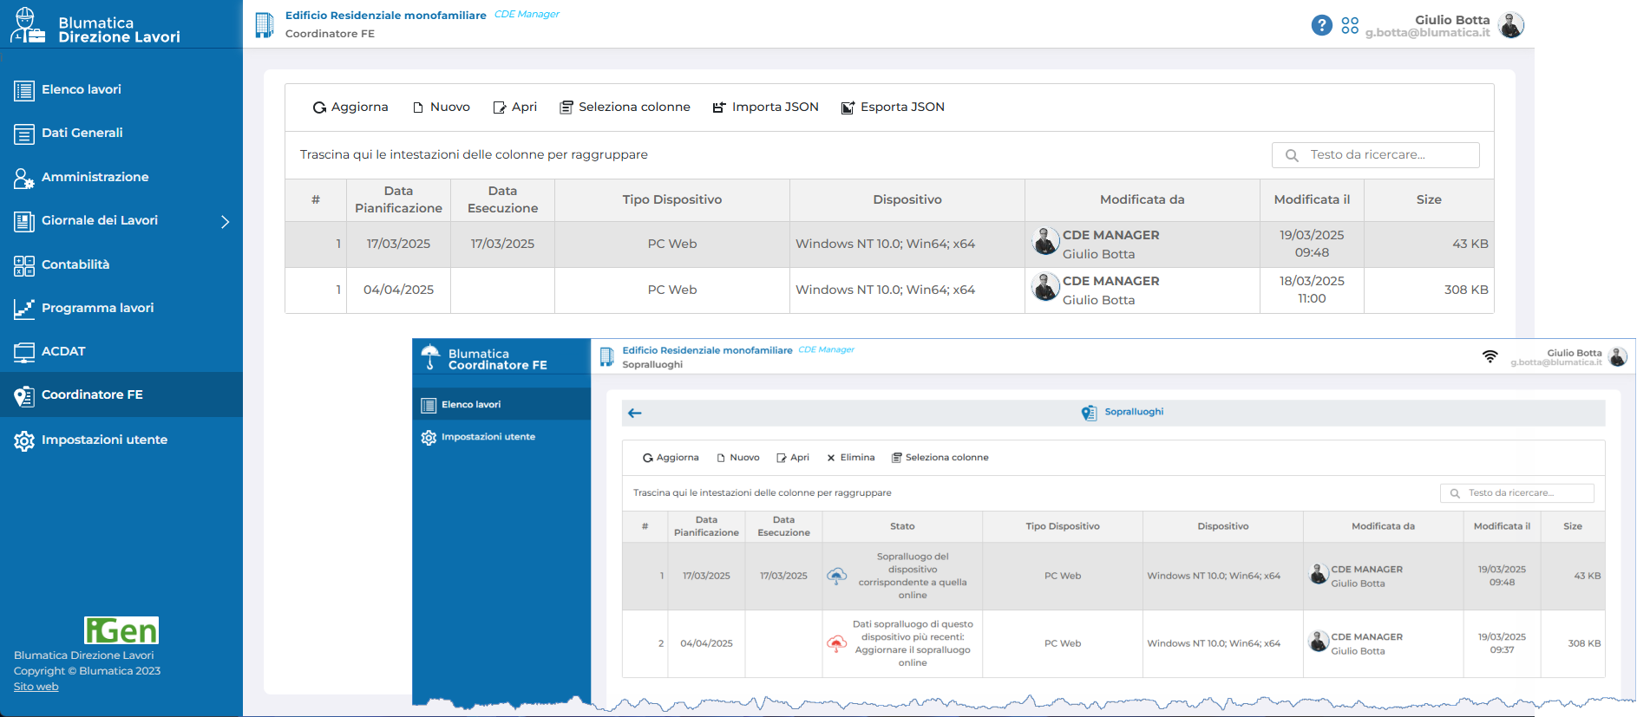This screenshot has height=717, width=1650.
Task: Sort by Tipo Dispositivo in upper table
Action: [x=672, y=200]
